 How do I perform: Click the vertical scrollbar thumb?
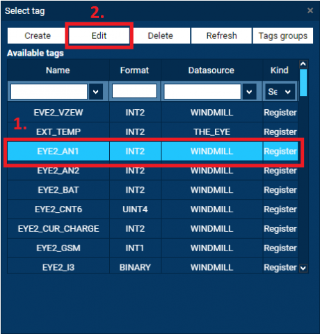[303, 83]
